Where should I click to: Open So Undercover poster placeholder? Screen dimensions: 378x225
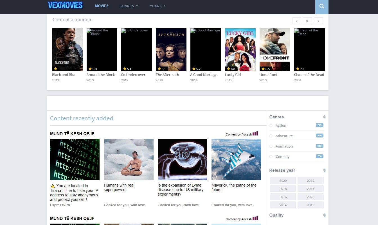(x=136, y=50)
